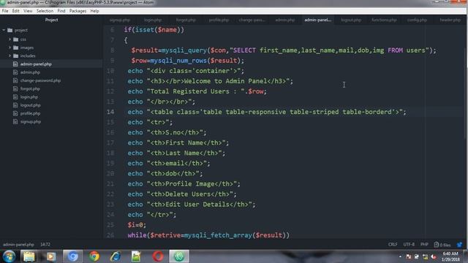This screenshot has width=468, height=263.
Task: Switch to the login.php editor tab
Action: (153, 20)
